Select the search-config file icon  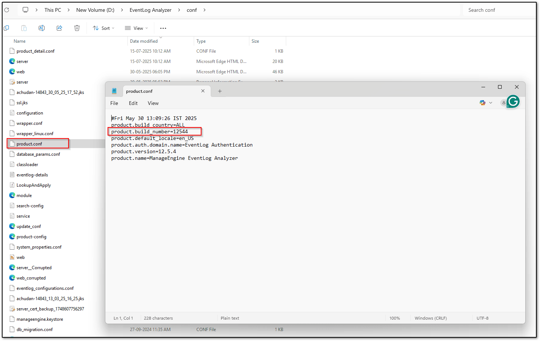[x=12, y=206]
